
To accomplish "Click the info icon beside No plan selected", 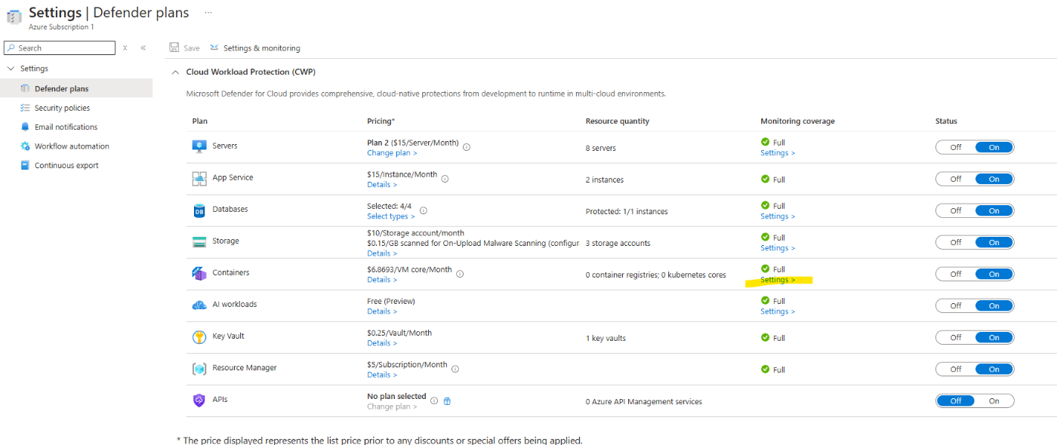I will [434, 400].
